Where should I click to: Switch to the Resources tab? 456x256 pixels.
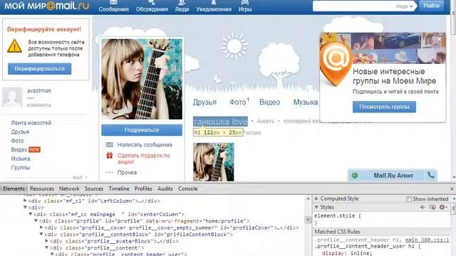pyautogui.click(x=42, y=188)
